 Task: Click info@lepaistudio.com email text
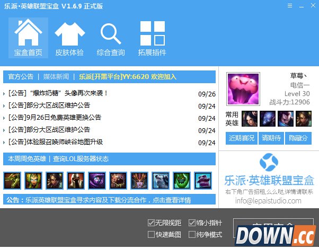click(268, 201)
